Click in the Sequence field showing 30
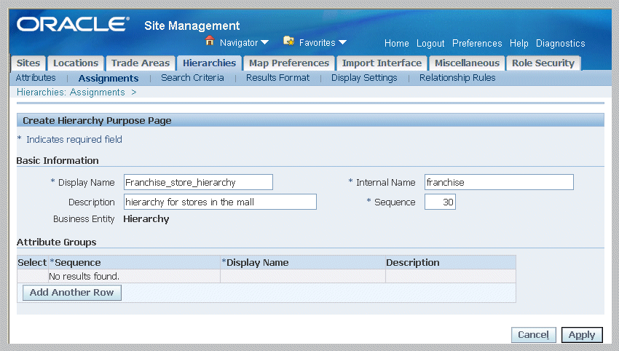This screenshot has width=619, height=351. (x=440, y=202)
